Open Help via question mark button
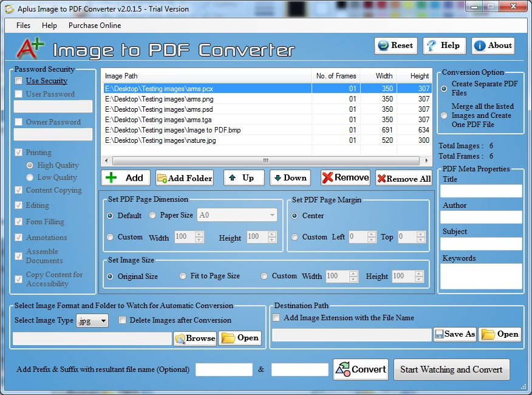The height and width of the screenshot is (395, 532). 444,46
